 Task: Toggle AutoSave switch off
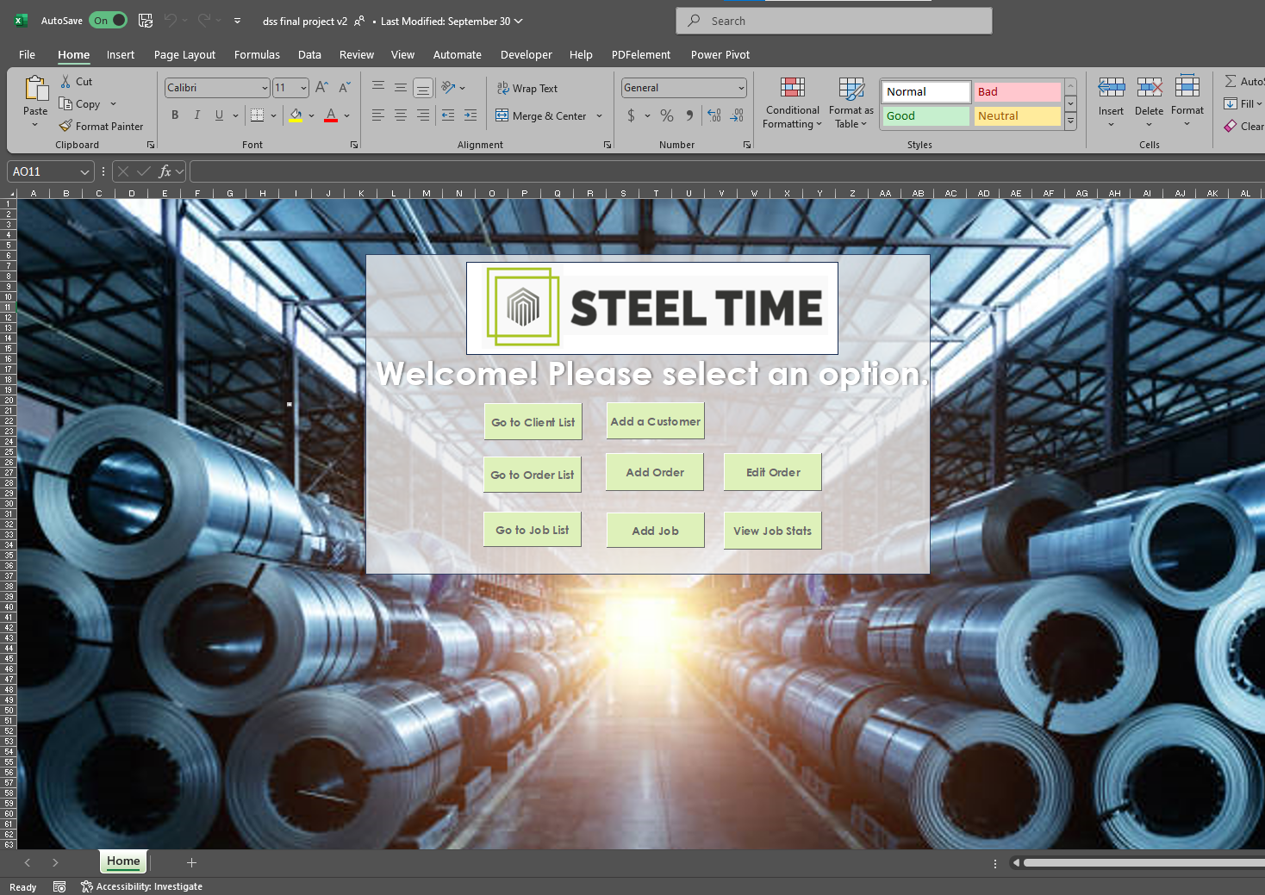[109, 21]
